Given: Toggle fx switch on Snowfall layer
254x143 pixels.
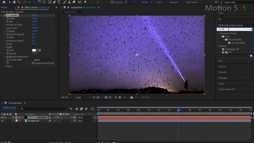Looking at the screenshot, I should click(x=58, y=118).
